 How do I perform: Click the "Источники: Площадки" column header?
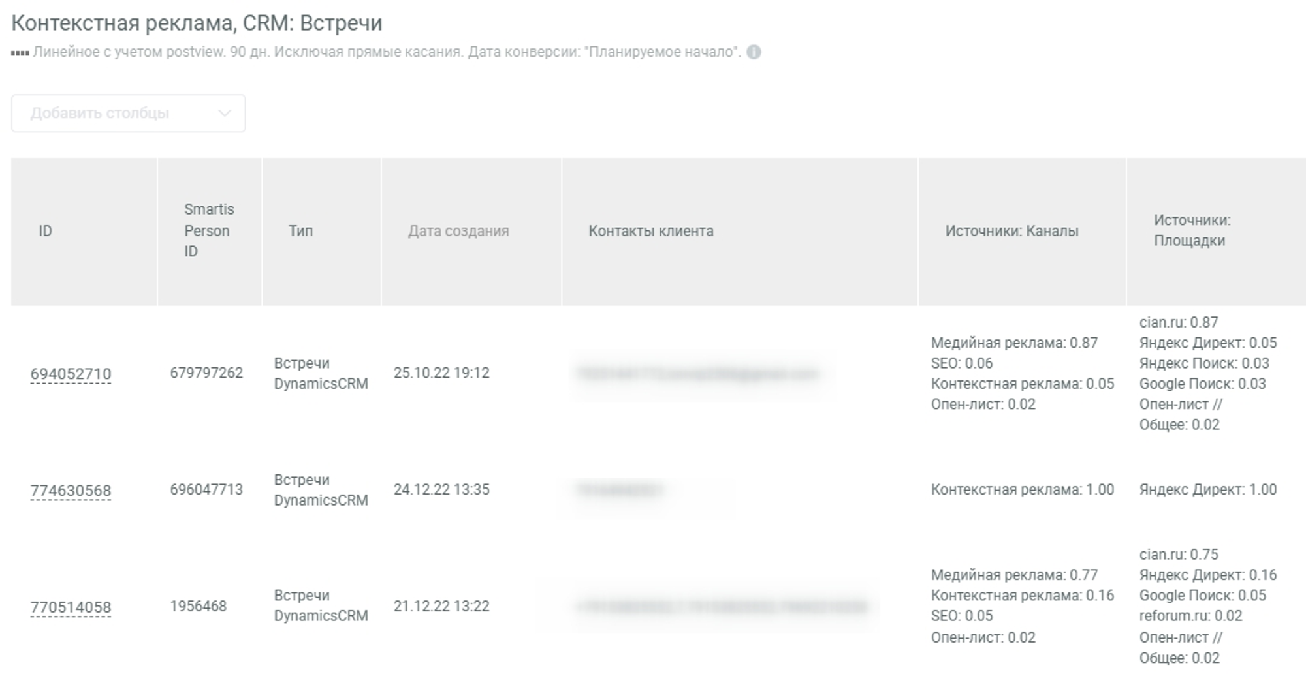pyautogui.click(x=1192, y=230)
